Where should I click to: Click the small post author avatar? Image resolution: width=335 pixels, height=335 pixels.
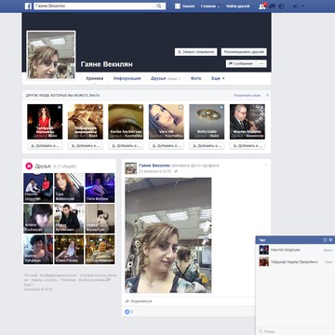click(131, 168)
